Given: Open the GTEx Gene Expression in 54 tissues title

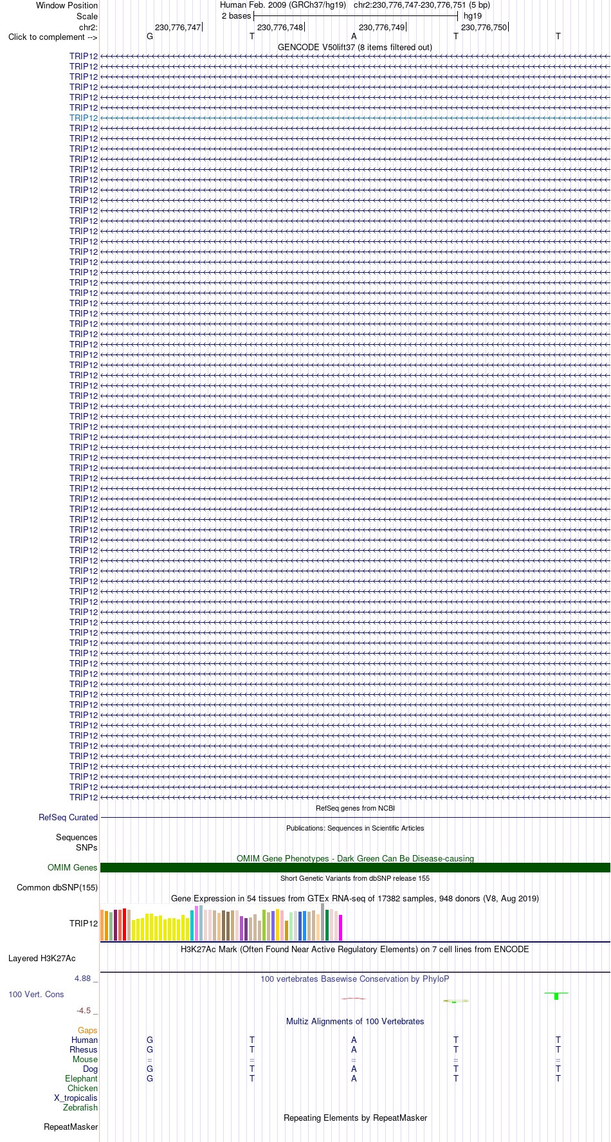Looking at the screenshot, I should tap(355, 899).
